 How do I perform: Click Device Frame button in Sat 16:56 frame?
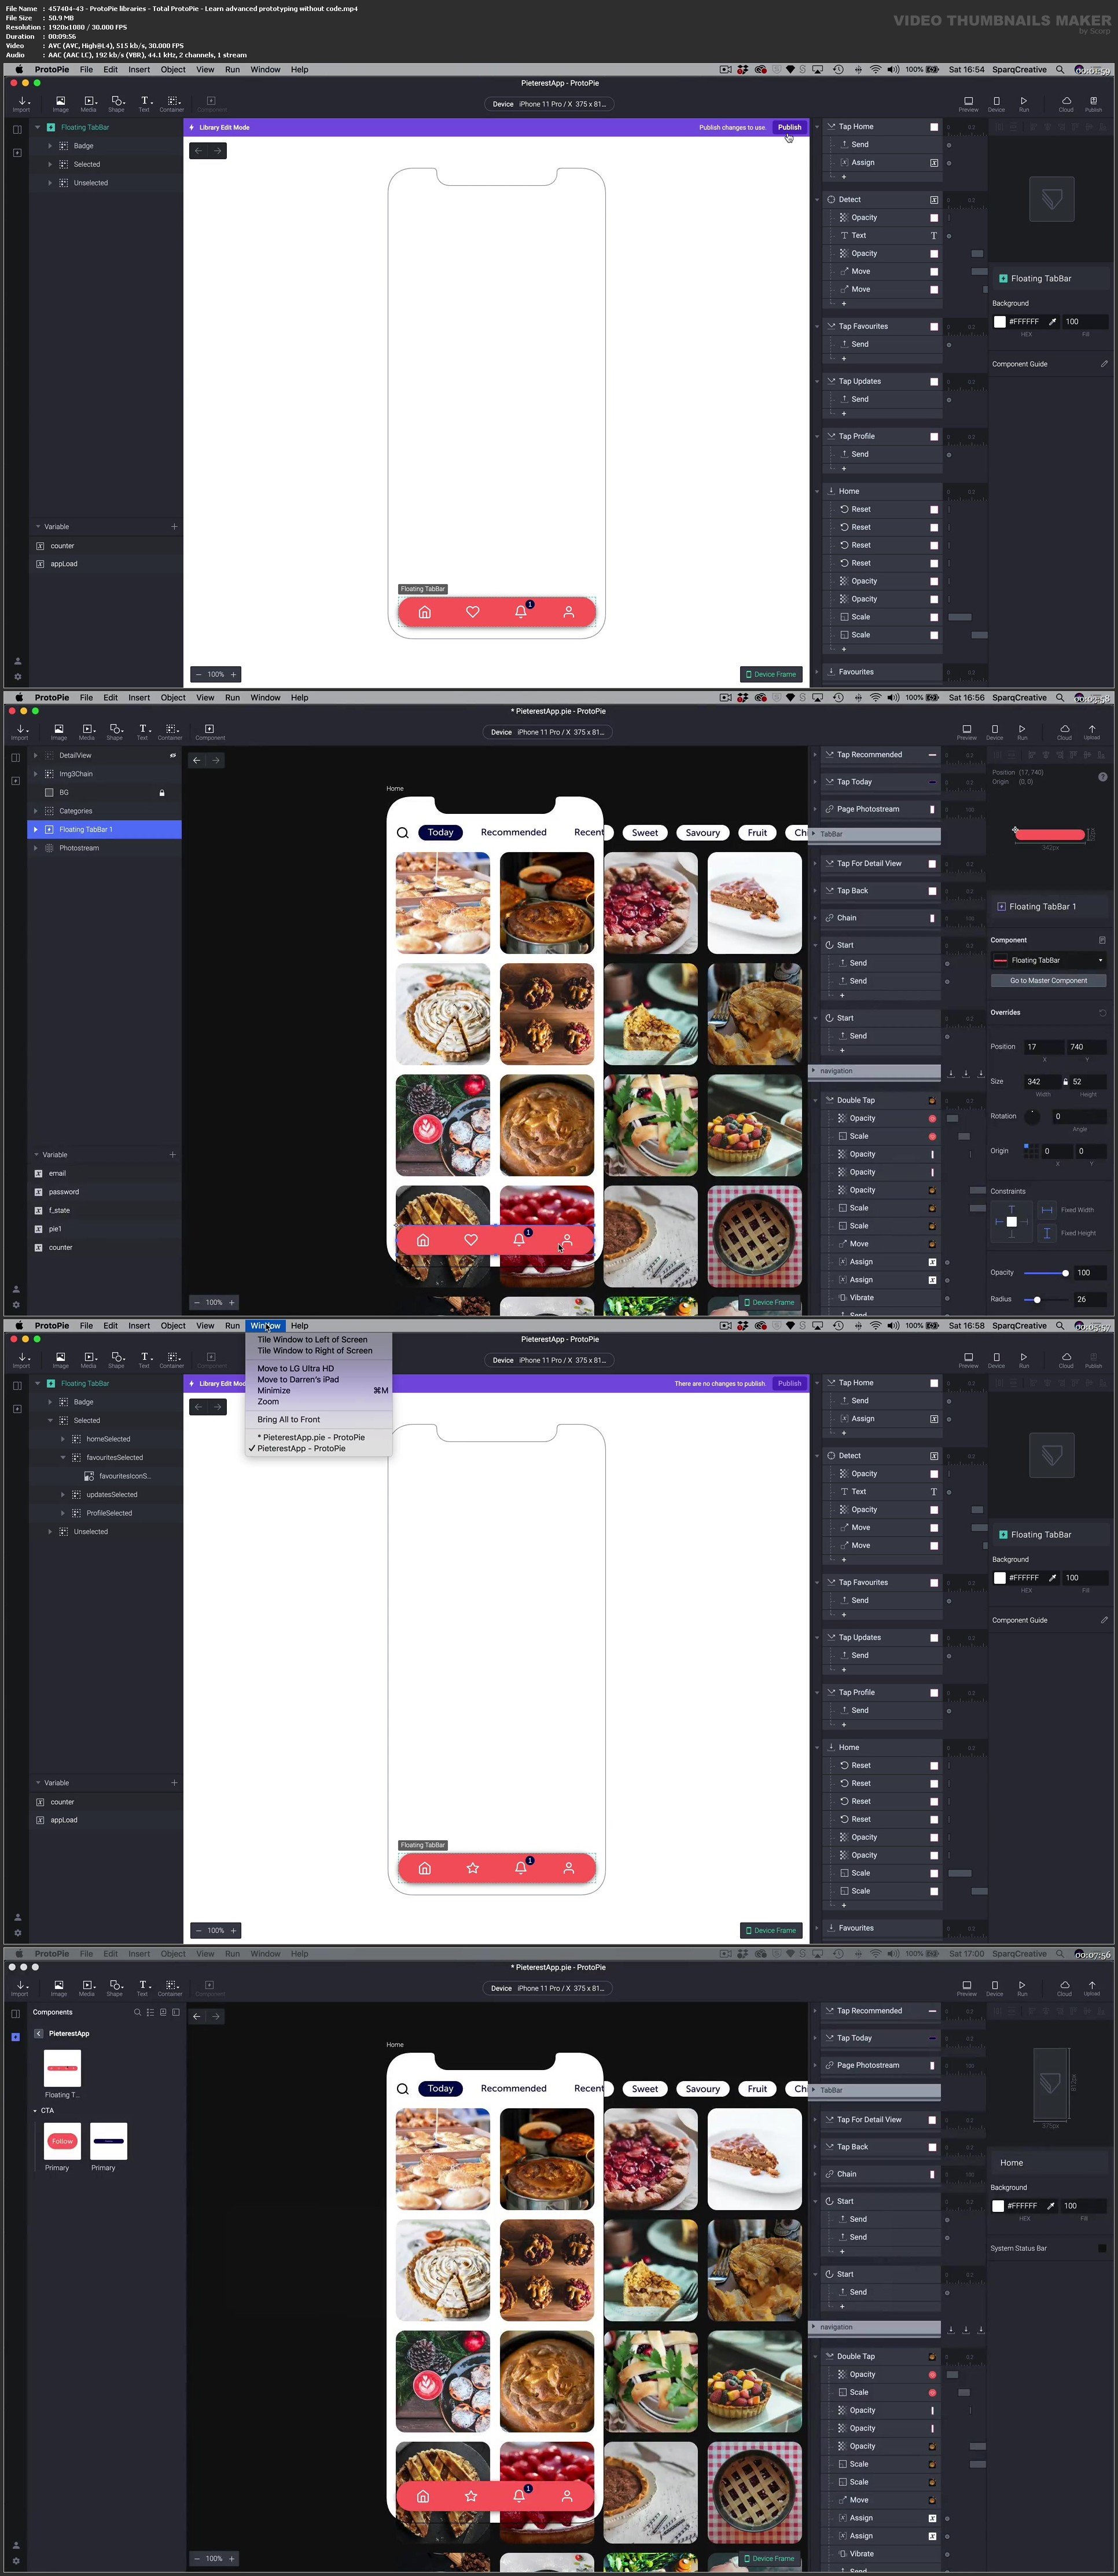coord(769,1303)
